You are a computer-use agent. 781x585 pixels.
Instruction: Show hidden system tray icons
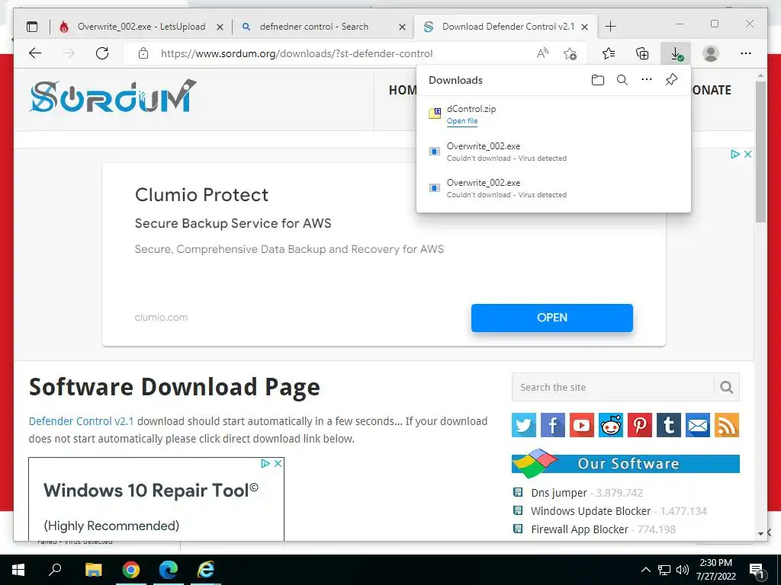click(645, 570)
